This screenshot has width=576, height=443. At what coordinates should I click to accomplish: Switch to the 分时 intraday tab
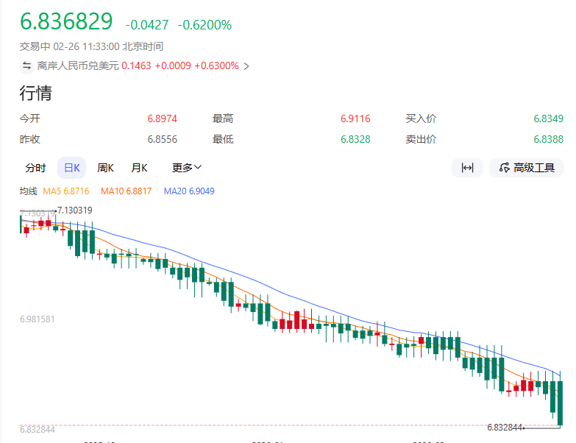pos(35,168)
